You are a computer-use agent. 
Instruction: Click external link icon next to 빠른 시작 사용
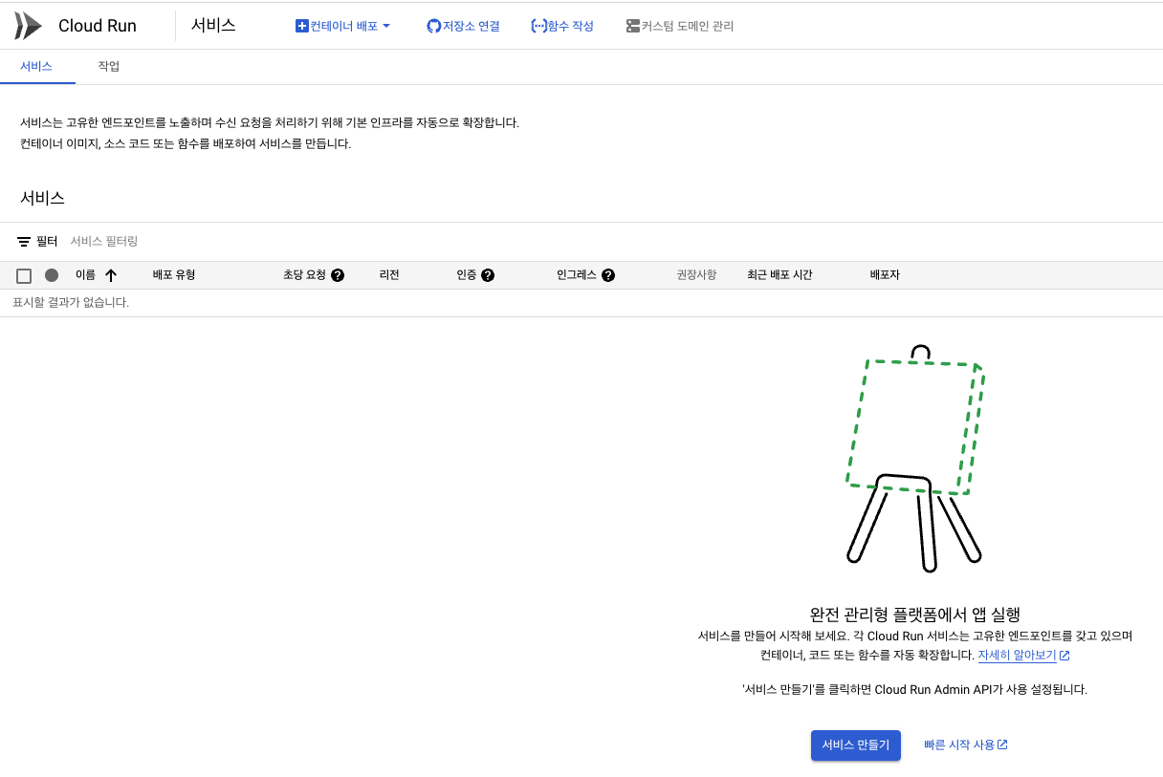[x=1002, y=745]
